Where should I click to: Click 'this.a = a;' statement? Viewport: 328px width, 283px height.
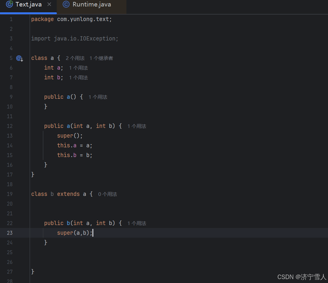pos(75,145)
